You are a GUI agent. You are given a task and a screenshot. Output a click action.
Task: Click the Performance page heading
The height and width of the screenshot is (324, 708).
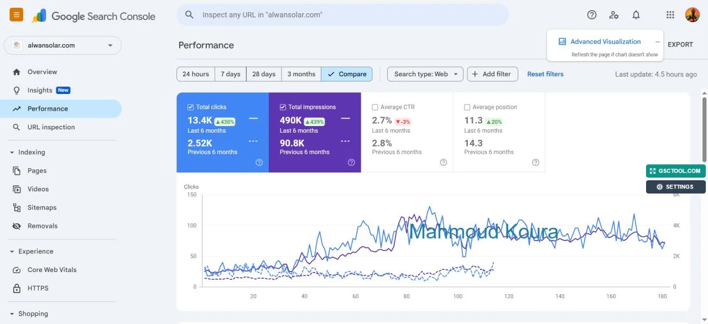tap(206, 45)
